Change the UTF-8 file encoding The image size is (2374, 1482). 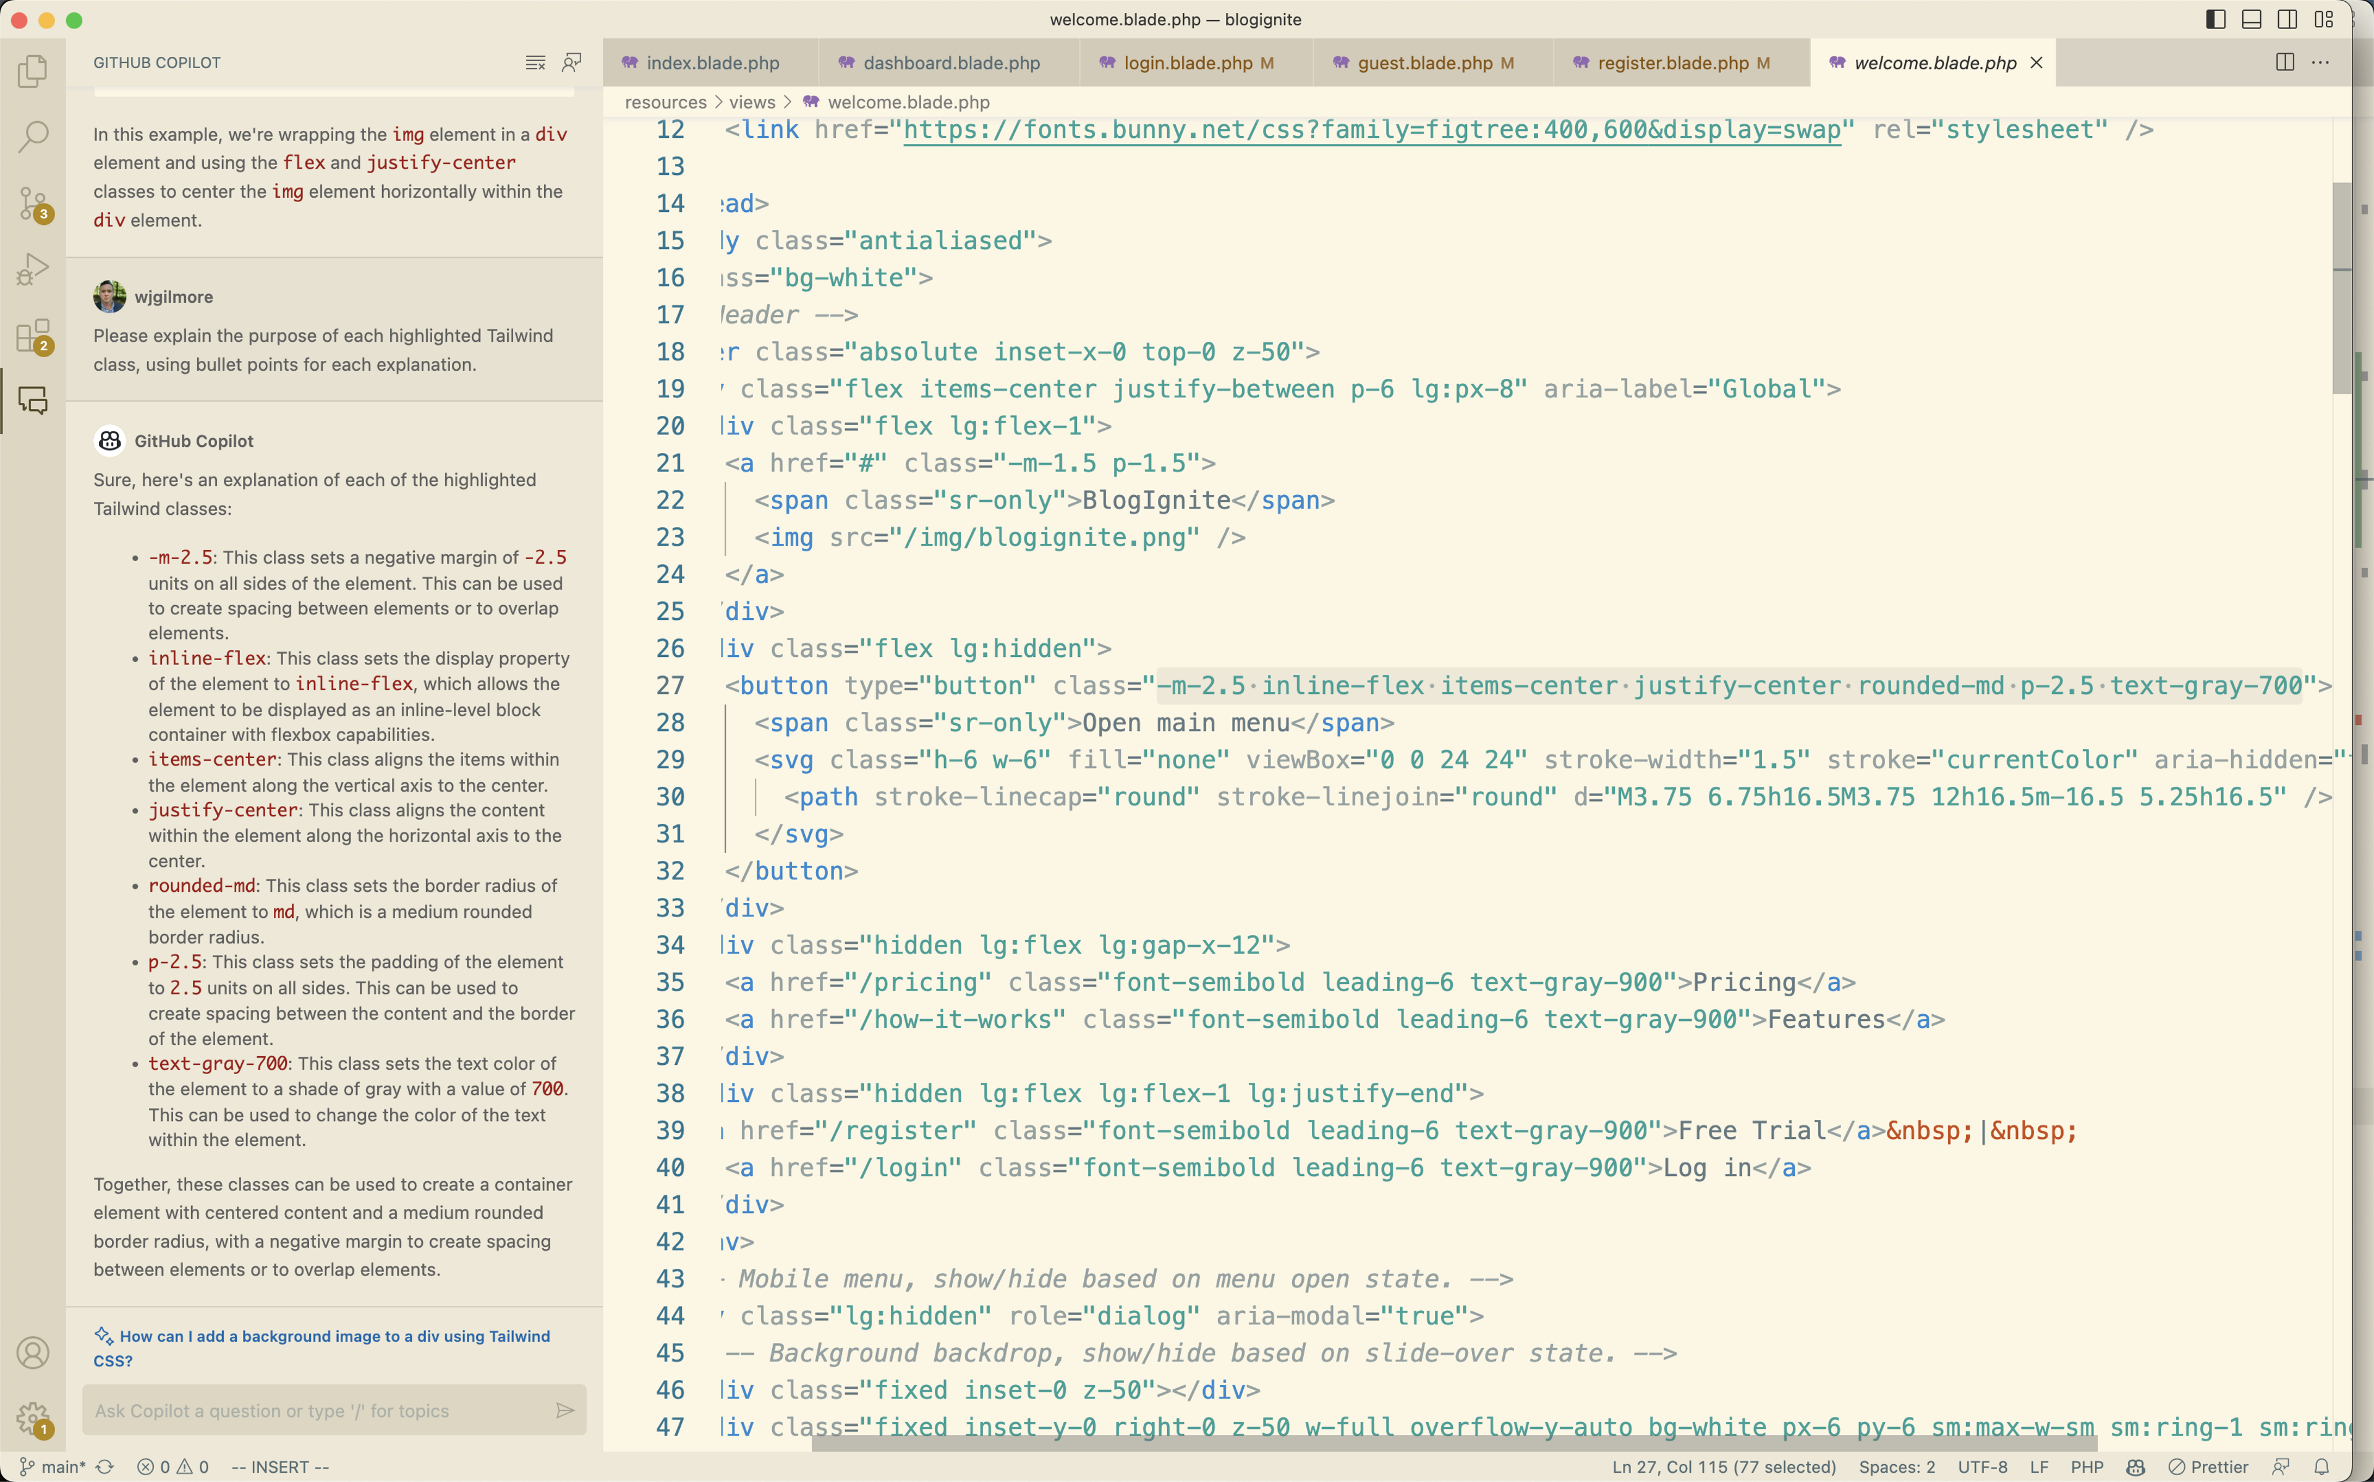click(x=1982, y=1467)
